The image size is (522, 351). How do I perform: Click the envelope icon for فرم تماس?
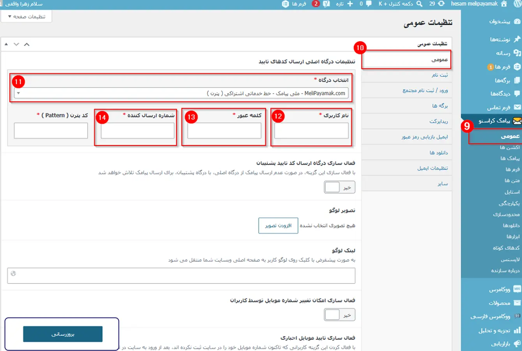(517, 107)
